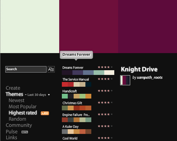Open the Last 30 days dropdown arrow
The image size is (177, 141).
[49, 95]
